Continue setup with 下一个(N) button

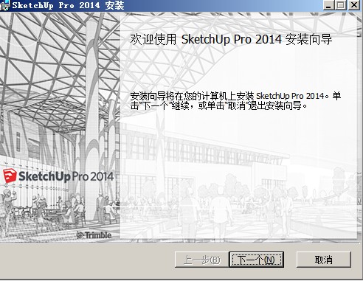[x=257, y=260]
